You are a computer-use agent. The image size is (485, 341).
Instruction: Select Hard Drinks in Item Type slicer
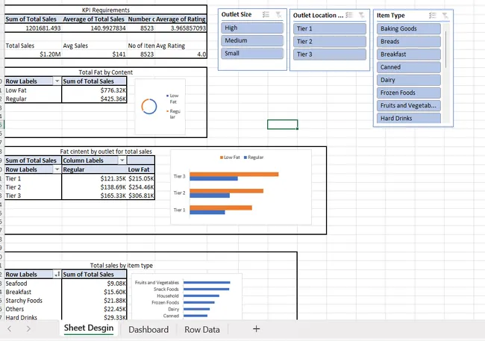(409, 118)
